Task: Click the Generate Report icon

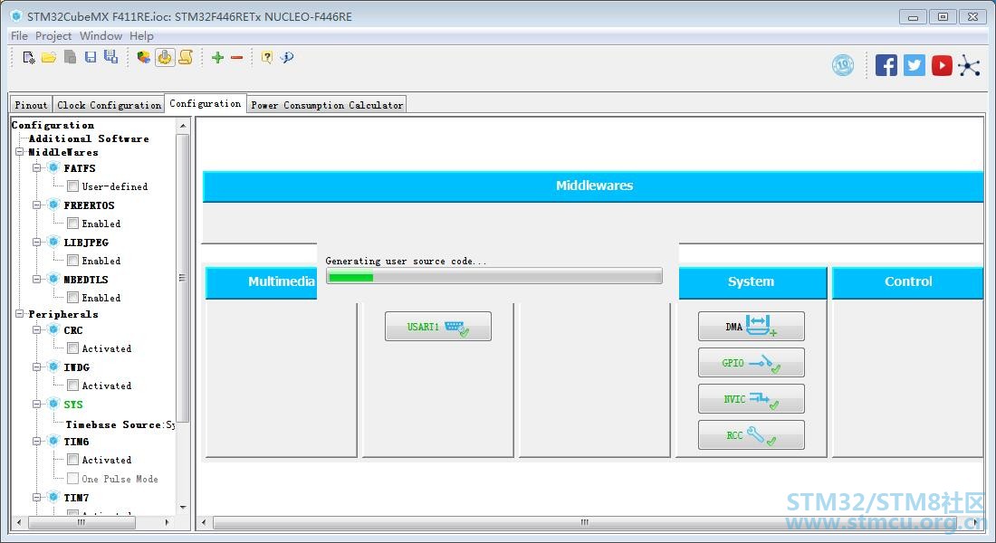Action: [144, 58]
